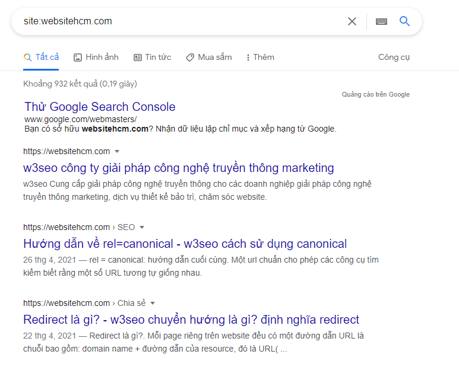The image size is (459, 367).
Task: Click the URL text www.google.com/webmasters/
Action: tap(81, 119)
